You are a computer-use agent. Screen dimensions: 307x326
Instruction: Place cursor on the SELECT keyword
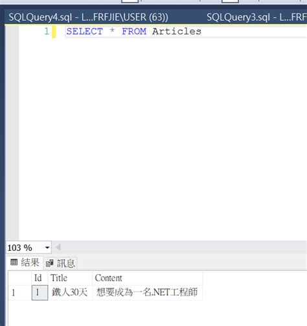pos(84,32)
